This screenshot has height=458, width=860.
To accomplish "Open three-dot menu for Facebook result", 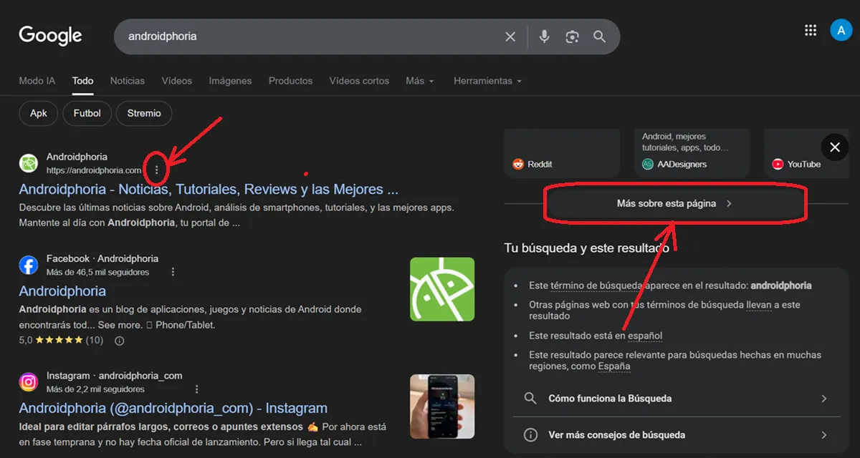I will pos(173,272).
